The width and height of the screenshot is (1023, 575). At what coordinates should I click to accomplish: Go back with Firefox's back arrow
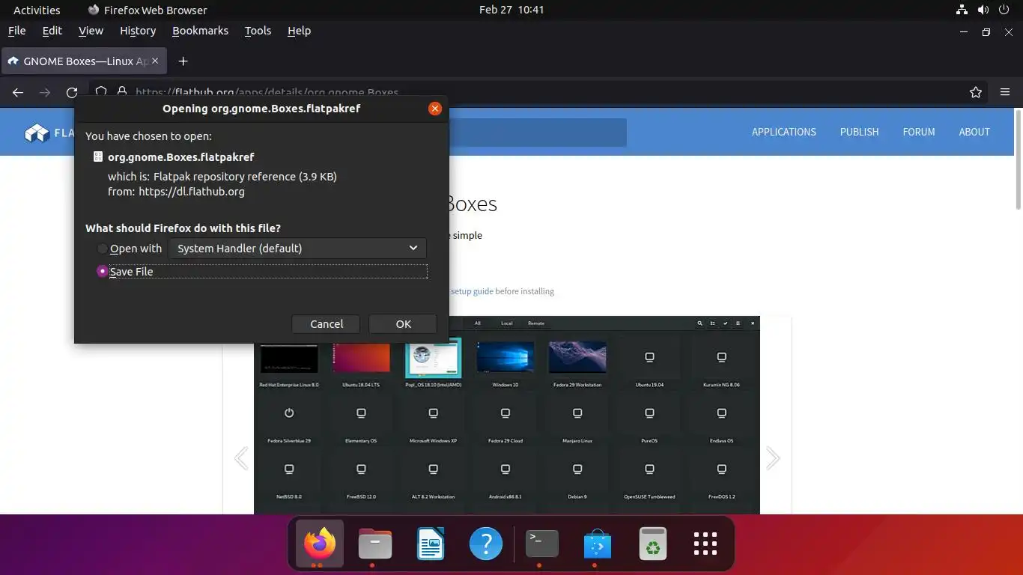click(x=18, y=92)
